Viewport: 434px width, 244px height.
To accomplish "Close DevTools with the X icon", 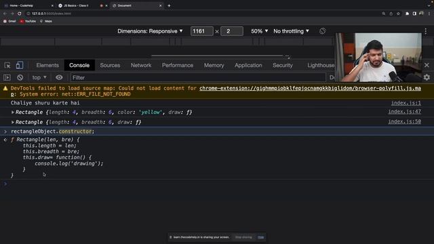I will point(427,65).
